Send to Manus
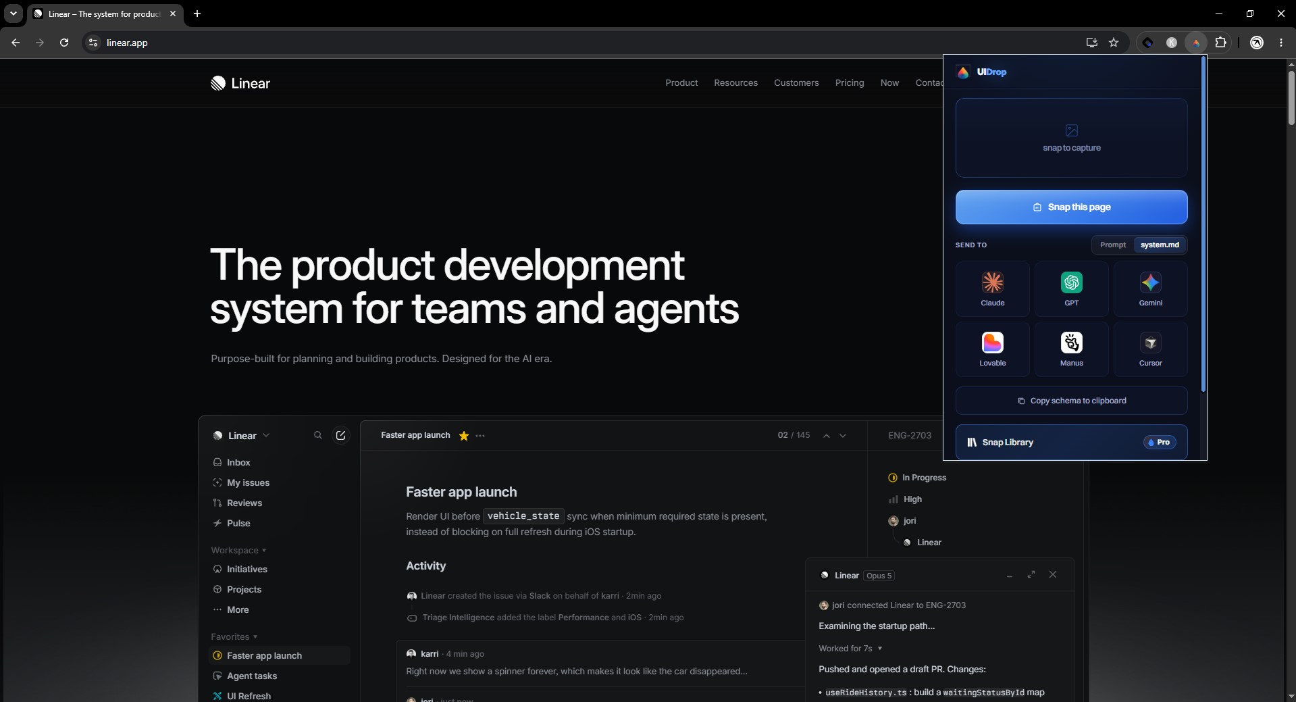 1071,349
